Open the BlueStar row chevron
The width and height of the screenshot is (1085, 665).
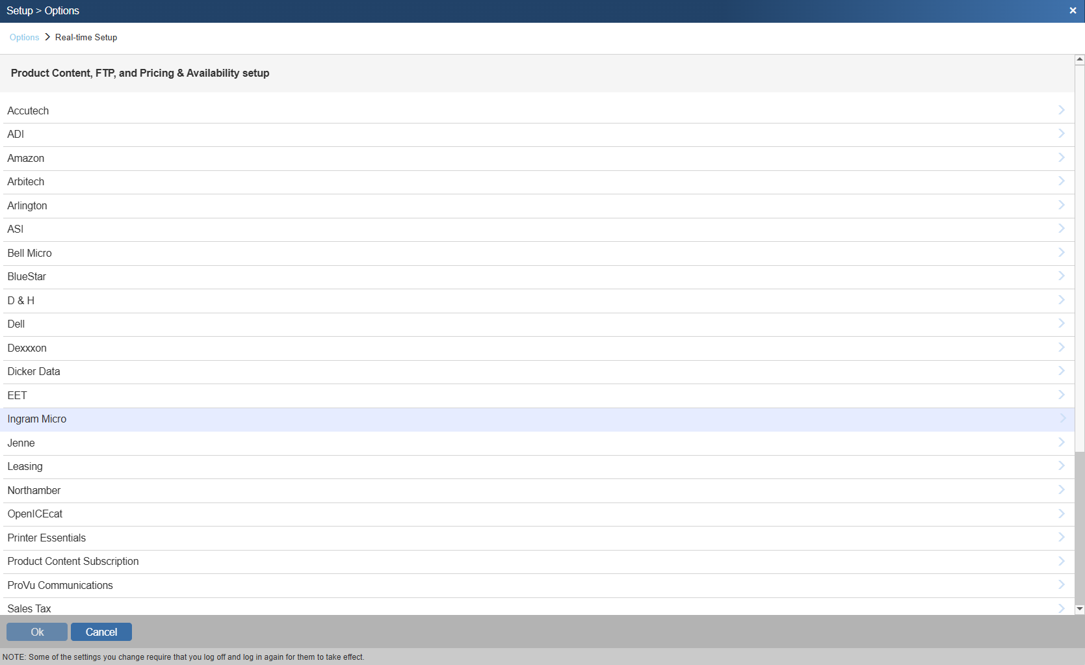pos(1061,276)
